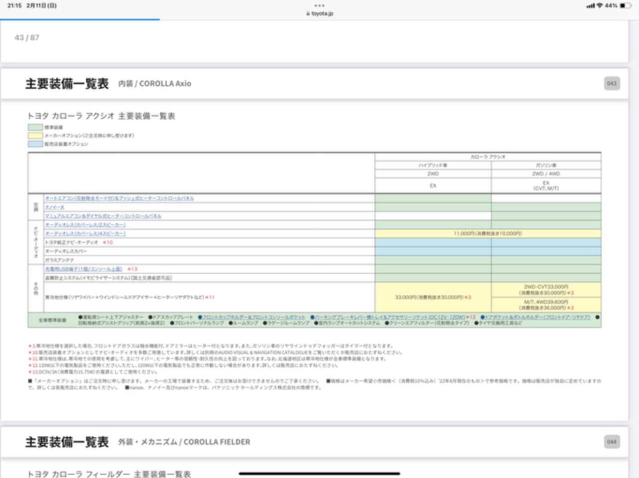Select the 2WD·CVT33,000円 price cell
This screenshot has height=478, width=639.
pos(546,290)
